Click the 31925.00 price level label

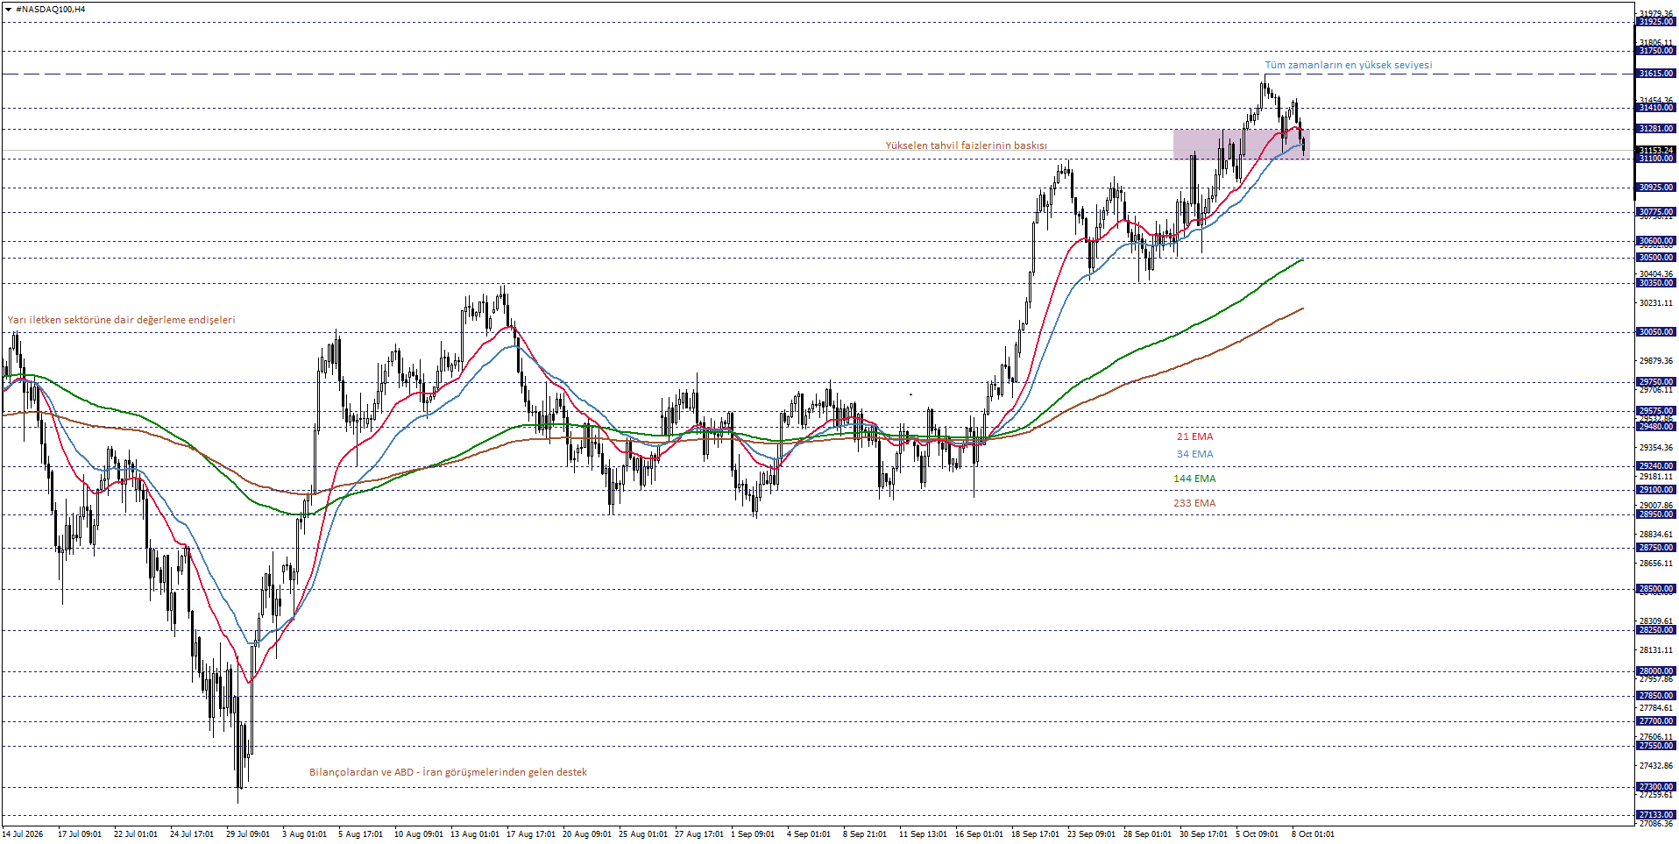tap(1655, 22)
